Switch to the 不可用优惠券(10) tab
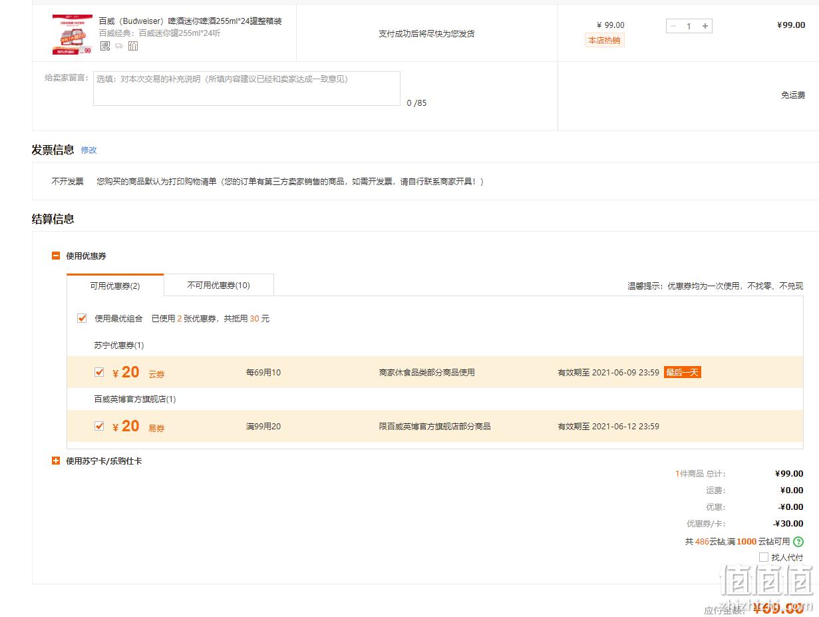Image resolution: width=819 pixels, height=617 pixels. coord(219,285)
